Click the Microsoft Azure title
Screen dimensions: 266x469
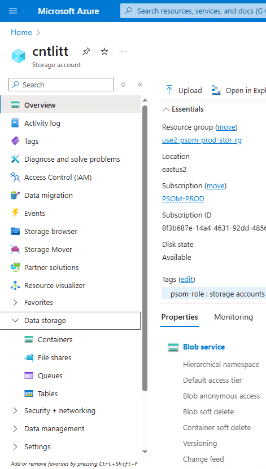[68, 11]
